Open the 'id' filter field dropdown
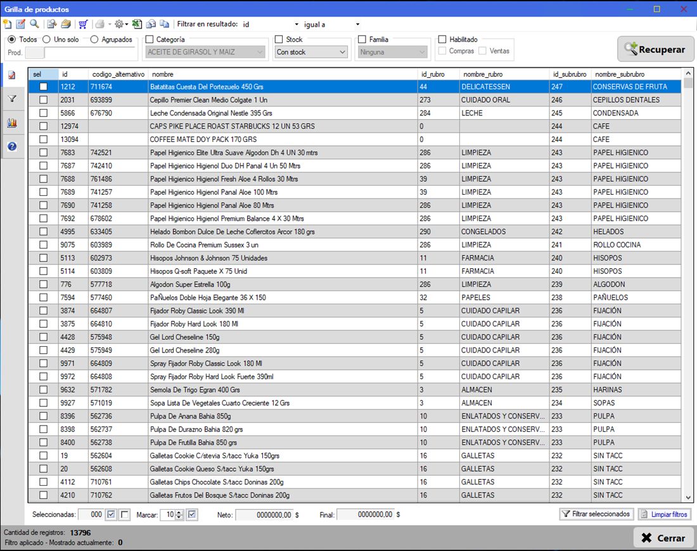697x551 pixels. click(271, 25)
